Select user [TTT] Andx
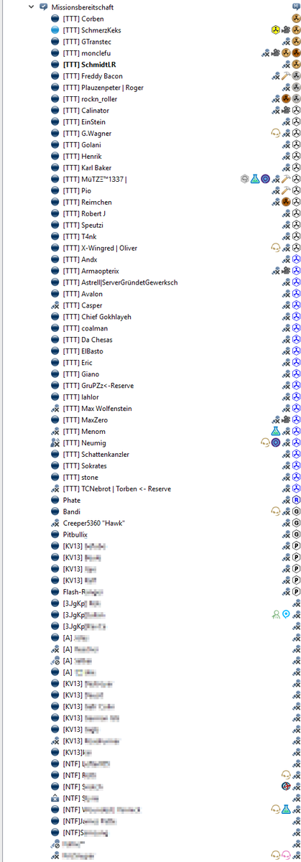 (x=80, y=260)
